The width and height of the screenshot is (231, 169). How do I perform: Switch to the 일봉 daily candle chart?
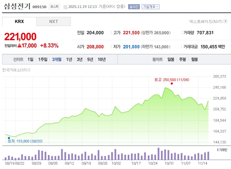click(x=171, y=60)
